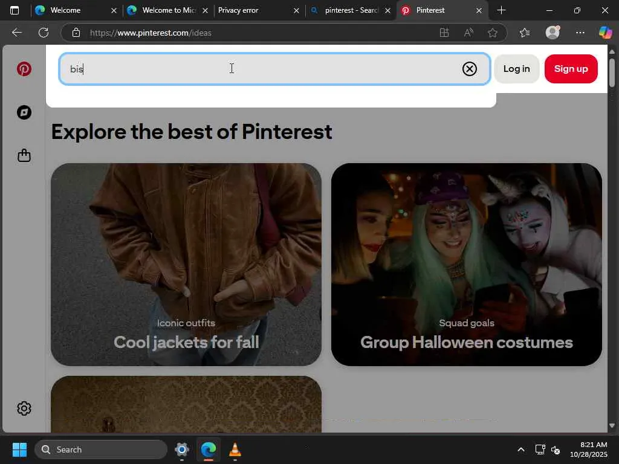Open Pinterest settings gear icon
619x464 pixels.
coord(24,408)
